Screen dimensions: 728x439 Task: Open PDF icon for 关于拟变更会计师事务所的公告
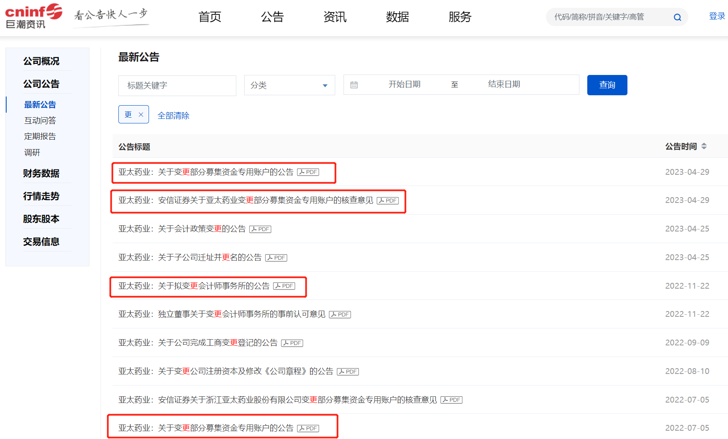click(284, 286)
